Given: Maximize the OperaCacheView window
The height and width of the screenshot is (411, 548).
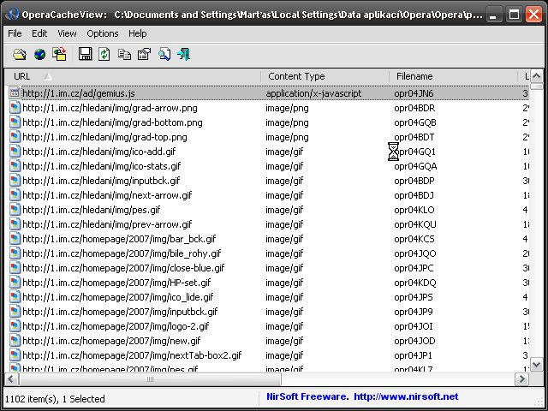Looking at the screenshot, I should pyautogui.click(x=514, y=15).
